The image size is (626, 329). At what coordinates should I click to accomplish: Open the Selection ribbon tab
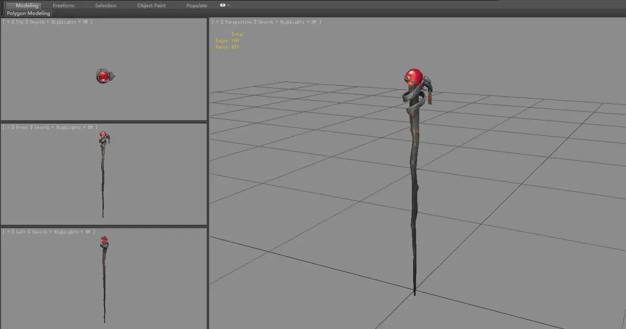point(106,5)
